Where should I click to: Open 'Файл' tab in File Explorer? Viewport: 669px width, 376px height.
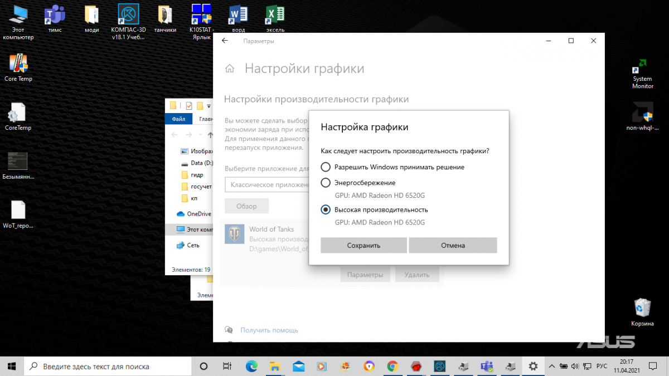(178, 119)
